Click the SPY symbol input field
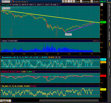This screenshot has height=103, width=111. pyautogui.click(x=6, y=1)
